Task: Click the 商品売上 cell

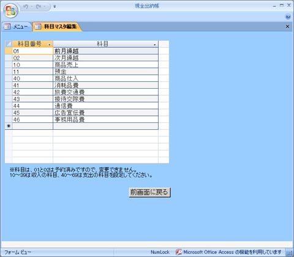Action: (106, 65)
